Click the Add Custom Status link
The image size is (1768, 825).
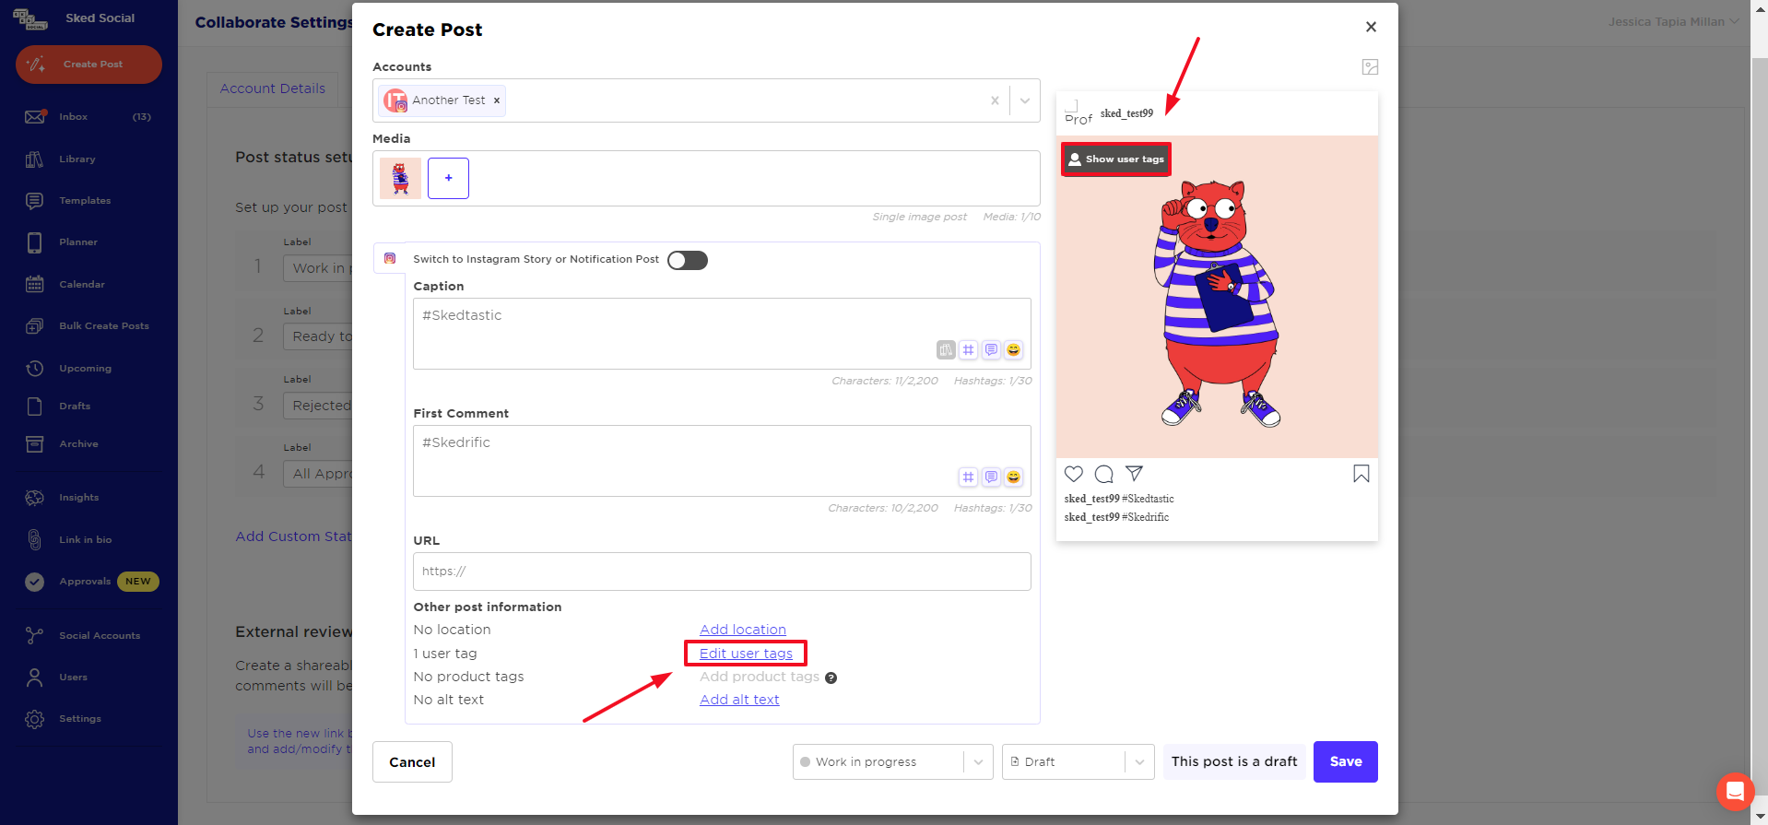293,536
